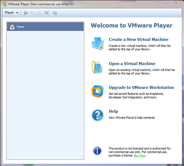This screenshot has width=184, height=166.
Task: Click the Send Ctrl+Alt+Del toolbar icon
Action: click(39, 13)
